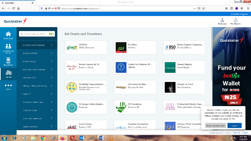251x141 pixels.
Task: Bookmark this page with the star icon
Action: (x=204, y=8)
